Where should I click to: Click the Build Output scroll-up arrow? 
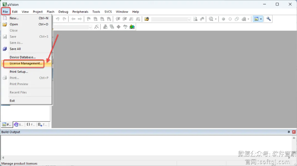pos(294,138)
